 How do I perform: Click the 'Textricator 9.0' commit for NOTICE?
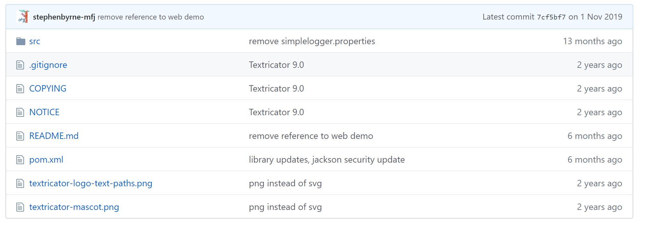(276, 112)
